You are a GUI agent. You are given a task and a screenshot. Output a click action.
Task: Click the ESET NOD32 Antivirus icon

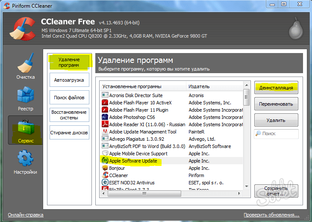[x=105, y=182]
